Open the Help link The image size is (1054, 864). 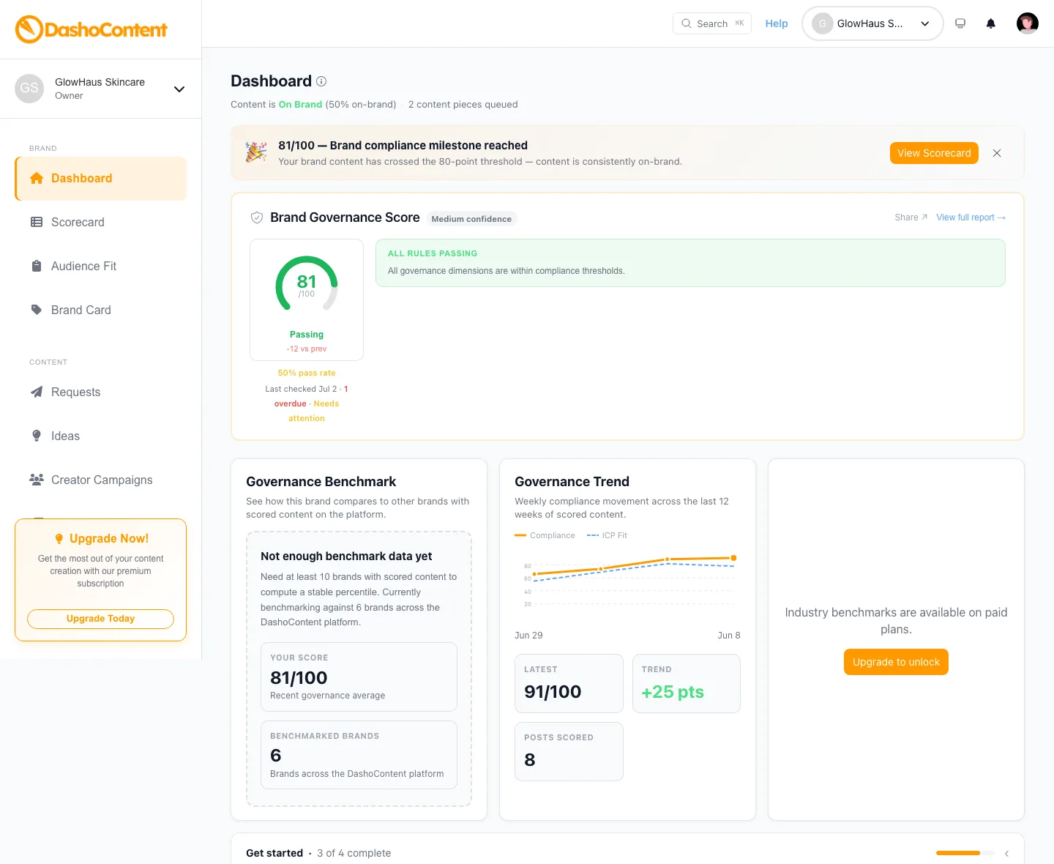pyautogui.click(x=777, y=23)
